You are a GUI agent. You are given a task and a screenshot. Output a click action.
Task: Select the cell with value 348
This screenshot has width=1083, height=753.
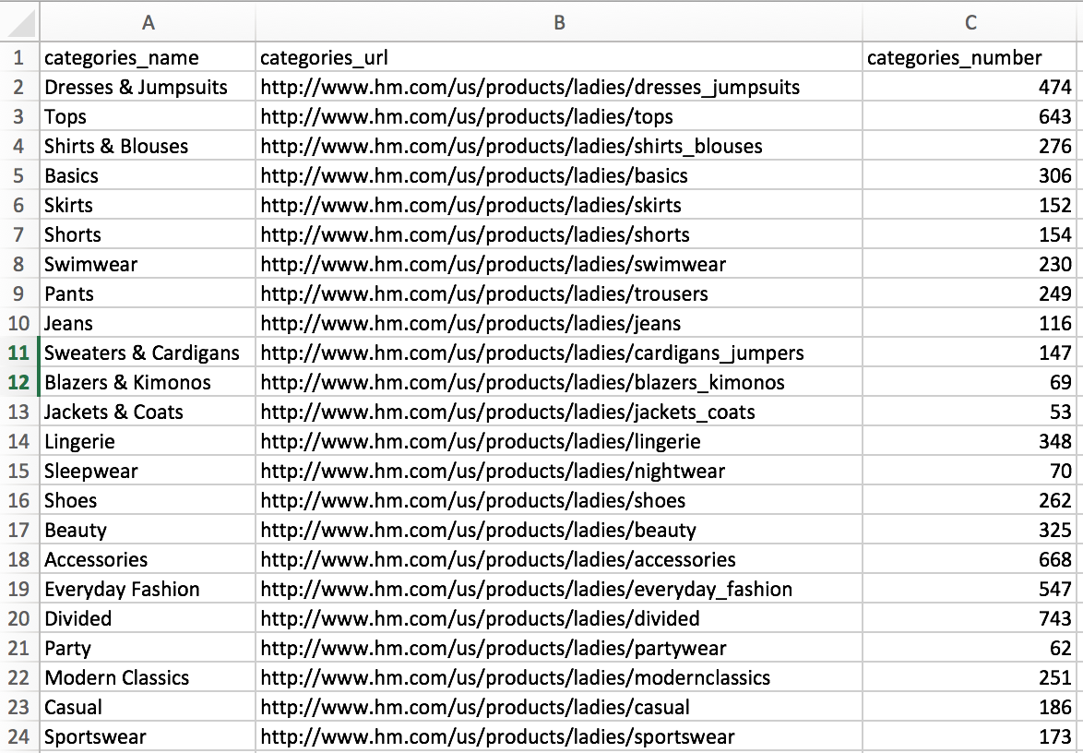(x=970, y=441)
